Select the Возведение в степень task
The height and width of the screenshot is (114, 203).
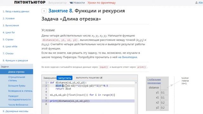[20, 91]
